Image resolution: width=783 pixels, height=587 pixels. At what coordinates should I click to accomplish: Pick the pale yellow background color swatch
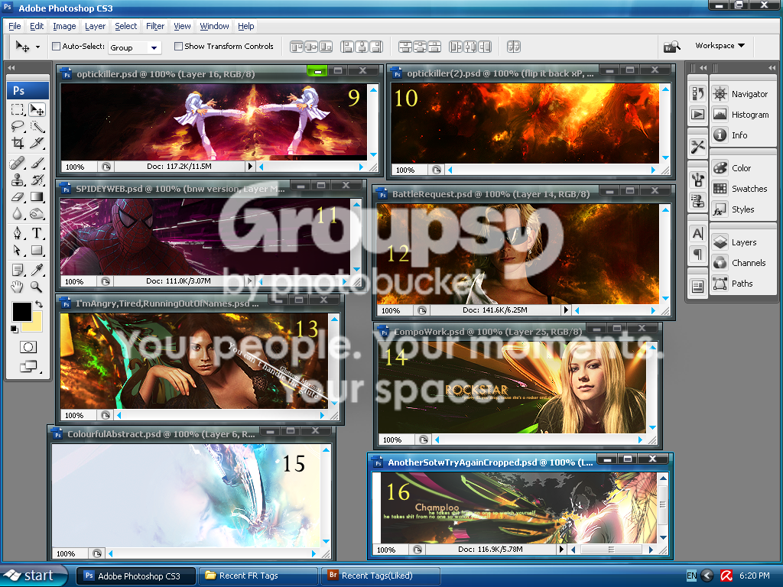click(x=36, y=324)
